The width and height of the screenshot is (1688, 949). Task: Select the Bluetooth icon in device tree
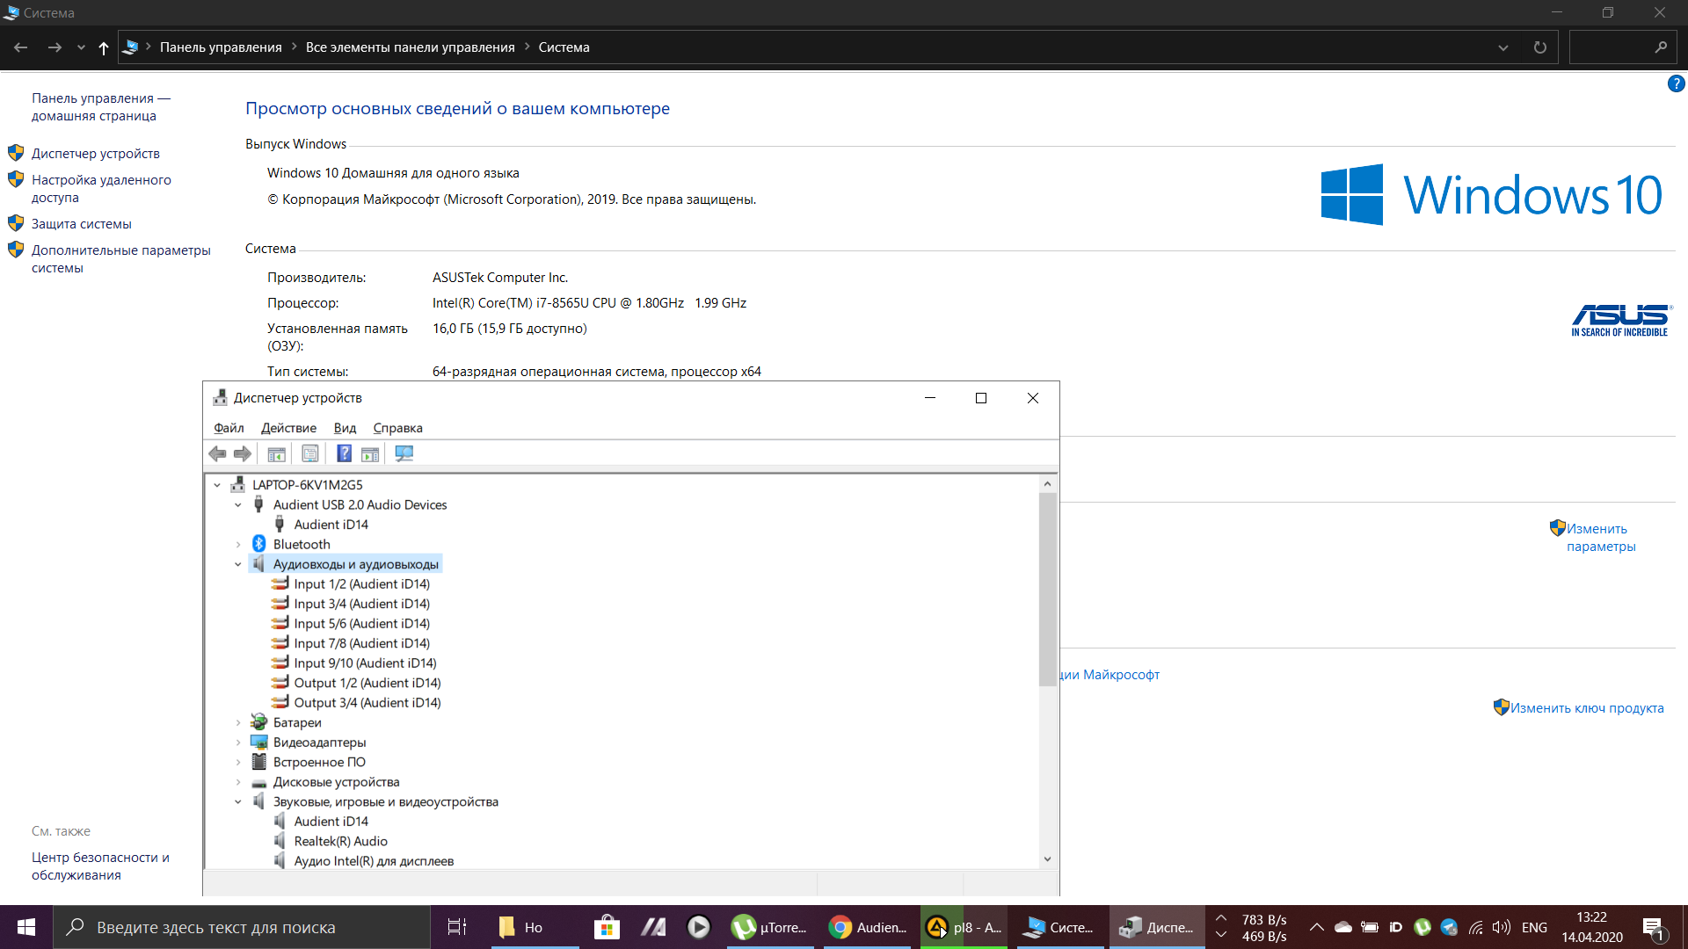pyautogui.click(x=259, y=544)
